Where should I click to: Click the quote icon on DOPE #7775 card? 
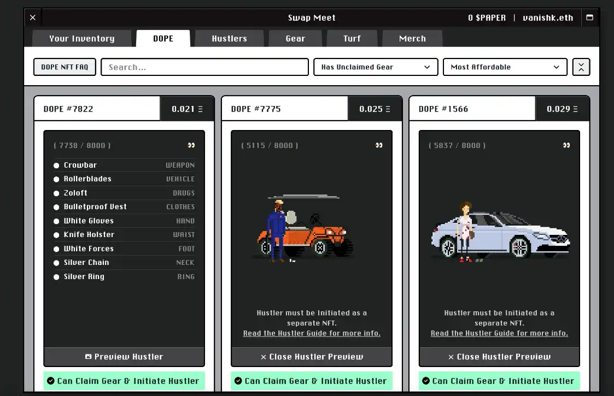(x=379, y=145)
